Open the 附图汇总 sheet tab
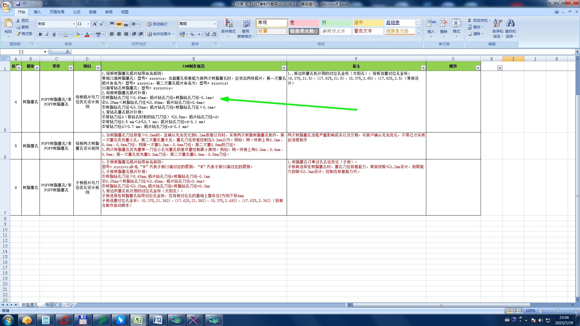This screenshot has height=326, width=580. click(54, 305)
